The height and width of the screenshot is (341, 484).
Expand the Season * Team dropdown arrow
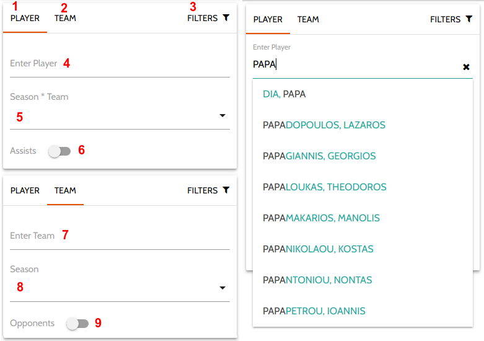tap(222, 115)
